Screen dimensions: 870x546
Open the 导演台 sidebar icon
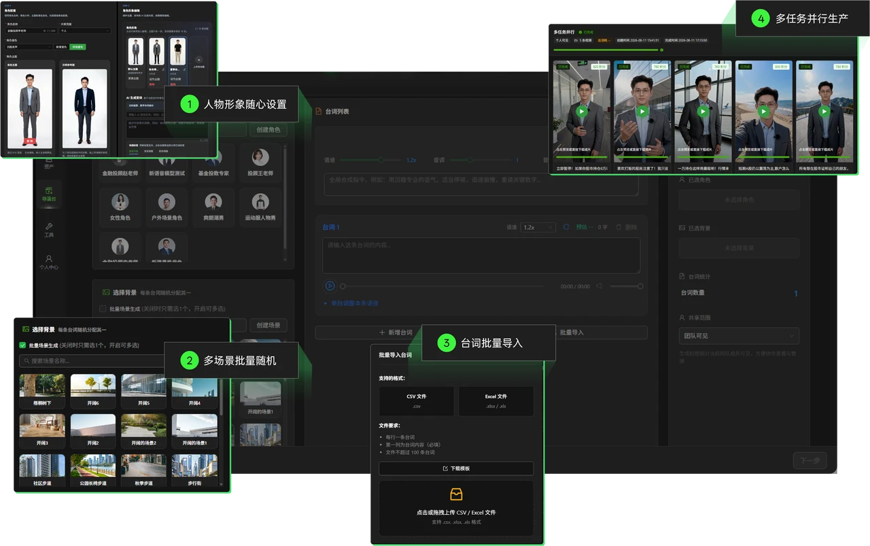(48, 191)
